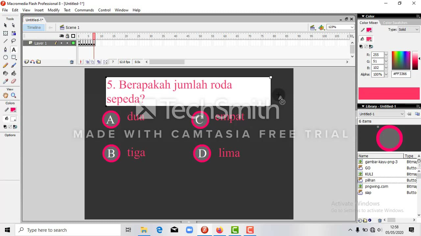Open the R value slider dropdown
This screenshot has width=421, height=236.
click(386, 55)
